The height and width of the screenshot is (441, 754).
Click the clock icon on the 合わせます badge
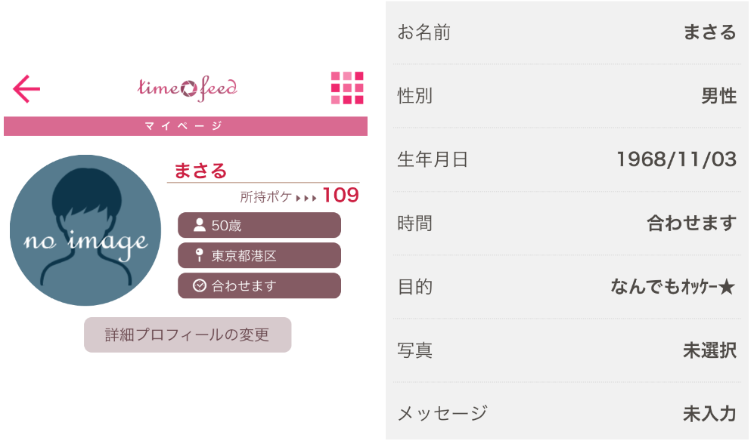pyautogui.click(x=198, y=285)
